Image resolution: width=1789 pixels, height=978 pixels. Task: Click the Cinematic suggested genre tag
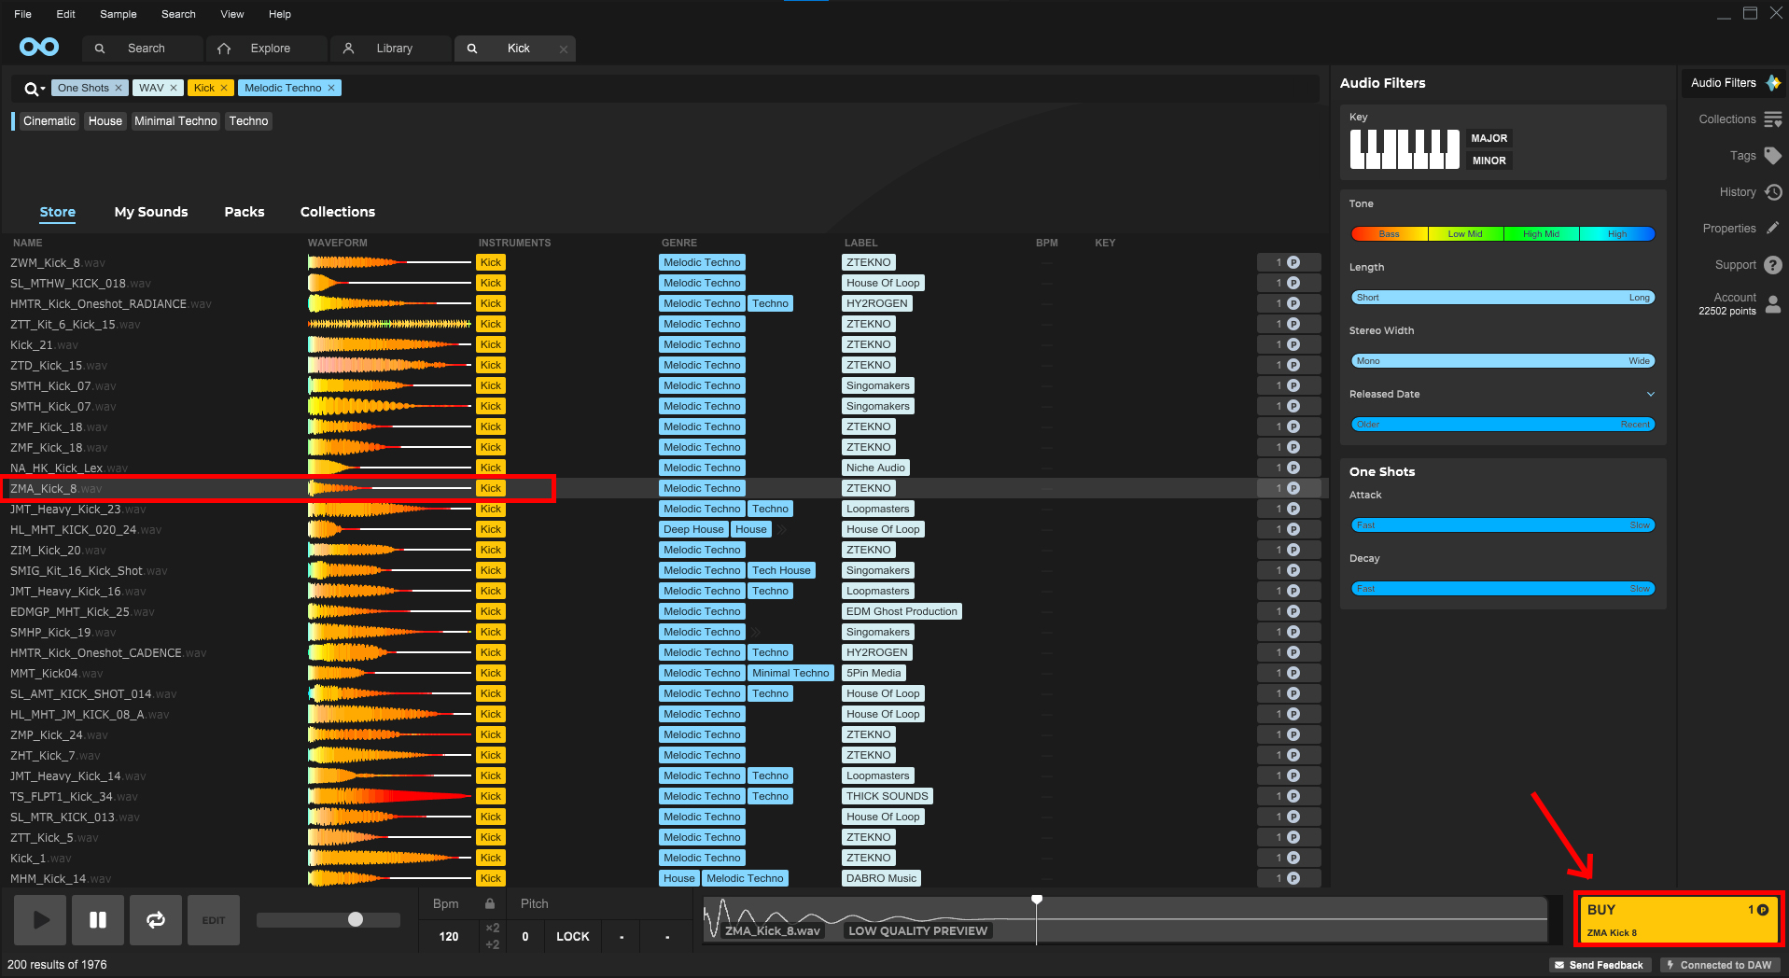[x=49, y=121]
